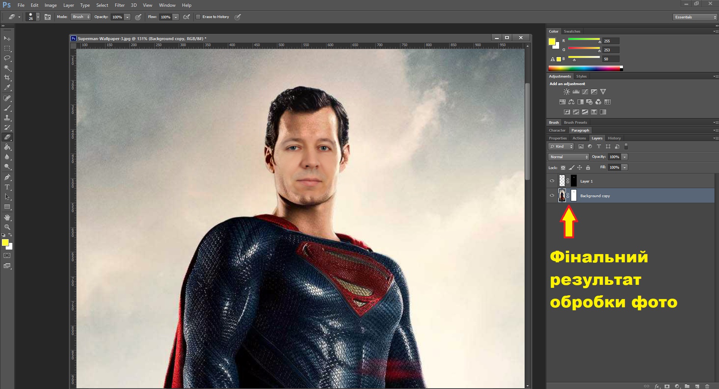Select the Magic Wand tool
Image resolution: width=719 pixels, height=389 pixels.
pos(7,68)
